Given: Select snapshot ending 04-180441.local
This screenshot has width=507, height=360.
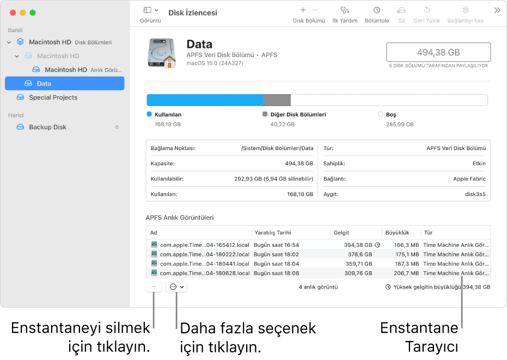Looking at the screenshot, I should click(x=318, y=264).
